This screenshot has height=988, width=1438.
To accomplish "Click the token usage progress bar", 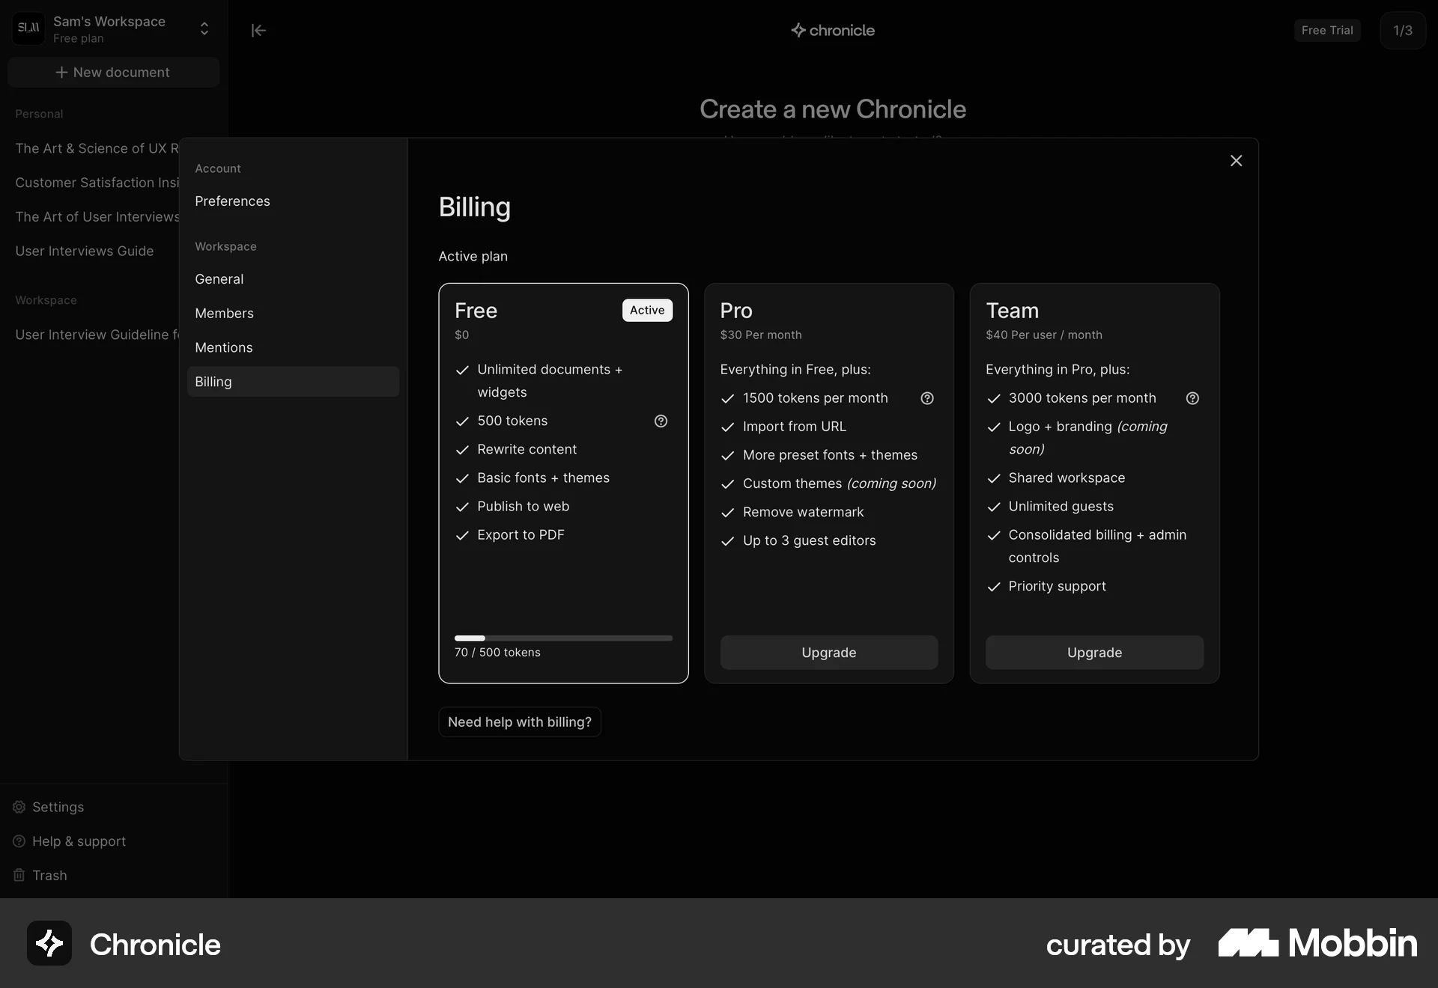I will pyautogui.click(x=562, y=638).
